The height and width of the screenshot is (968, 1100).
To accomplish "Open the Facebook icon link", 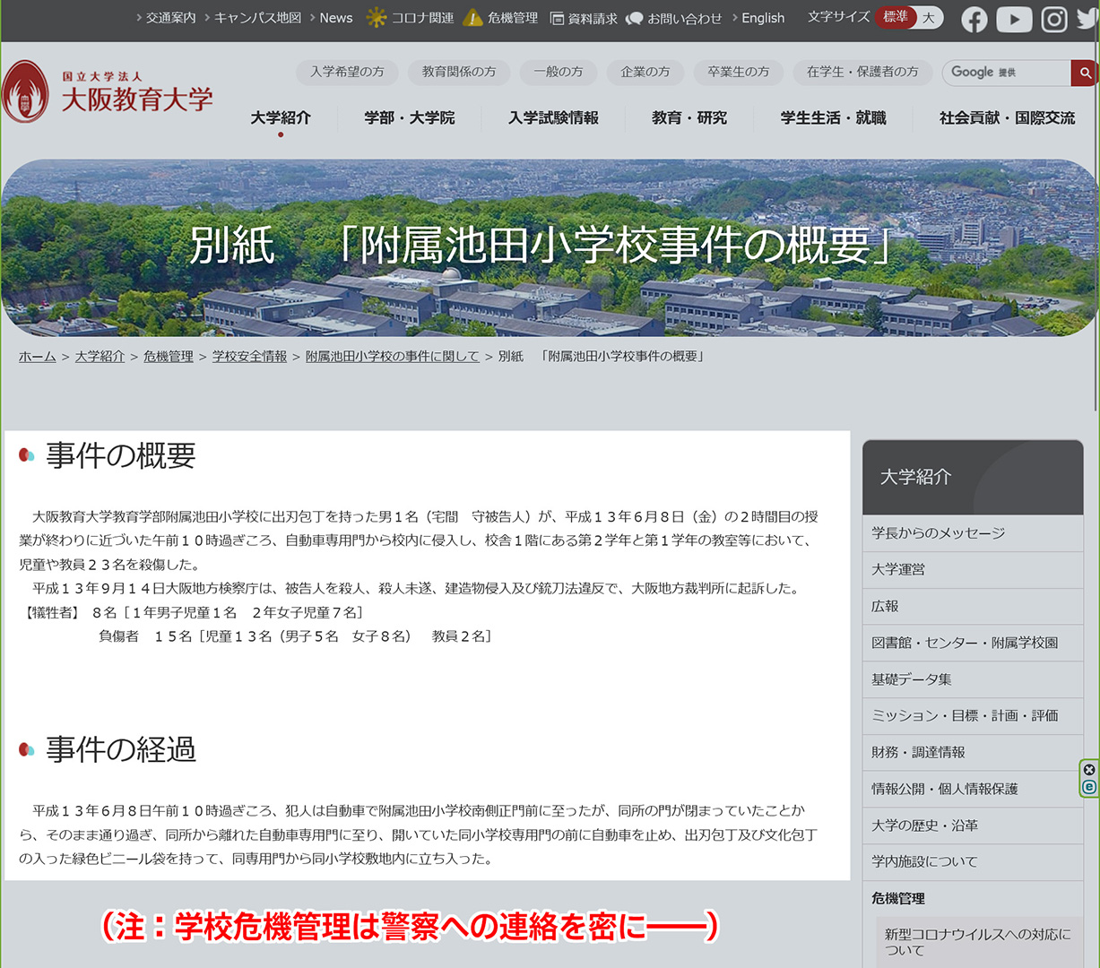I will (974, 19).
